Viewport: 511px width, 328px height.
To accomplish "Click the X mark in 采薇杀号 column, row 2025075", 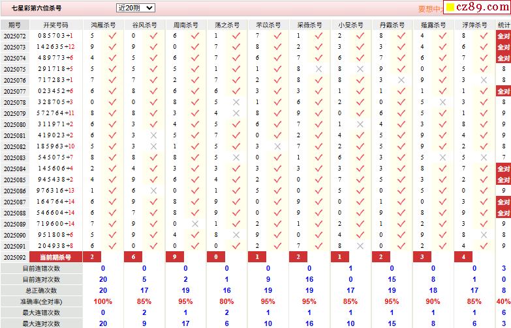I will tap(318, 69).
